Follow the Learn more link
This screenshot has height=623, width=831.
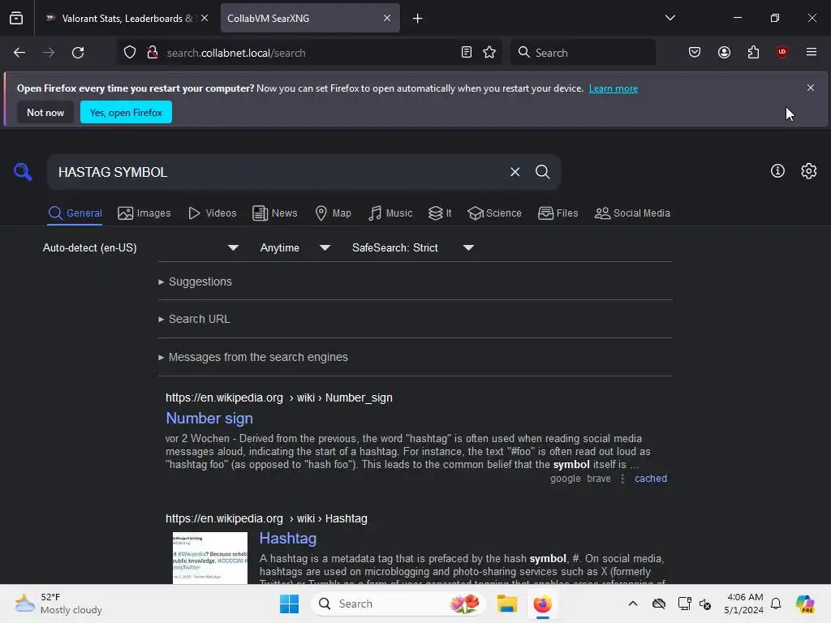coord(614,88)
